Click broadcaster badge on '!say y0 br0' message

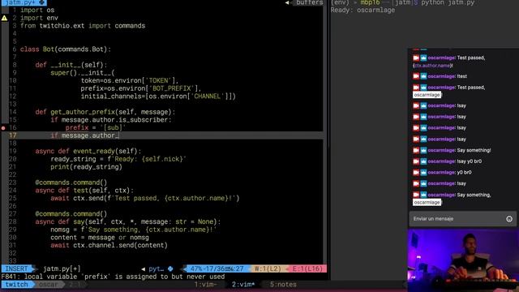[416, 161]
